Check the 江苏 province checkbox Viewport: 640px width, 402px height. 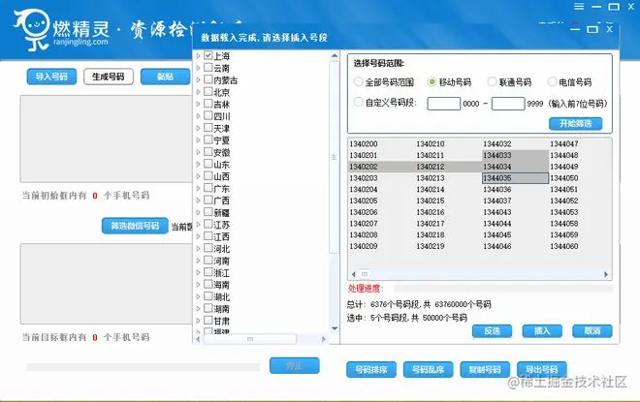pyautogui.click(x=208, y=224)
